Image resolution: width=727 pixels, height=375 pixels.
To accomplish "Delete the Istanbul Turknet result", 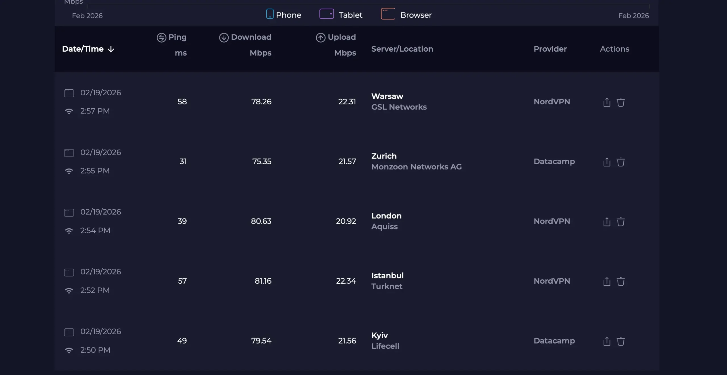I will (x=621, y=281).
